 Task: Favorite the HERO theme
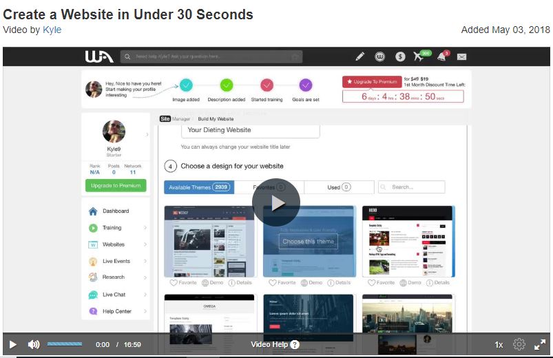point(382,282)
